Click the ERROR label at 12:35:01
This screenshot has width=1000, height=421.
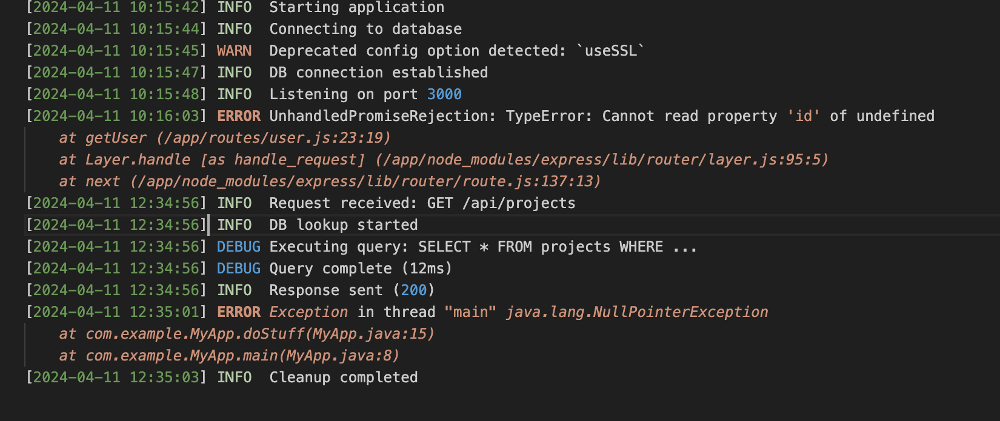[239, 312]
